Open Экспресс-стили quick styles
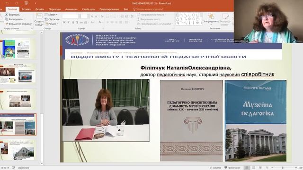Viewport: 303px width, 170px height. pos(225,19)
